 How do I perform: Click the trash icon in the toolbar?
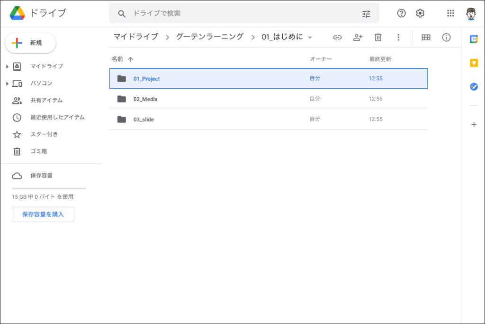coord(378,37)
